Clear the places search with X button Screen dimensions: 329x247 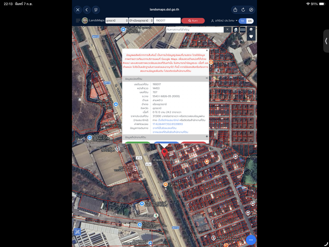tap(227, 30)
